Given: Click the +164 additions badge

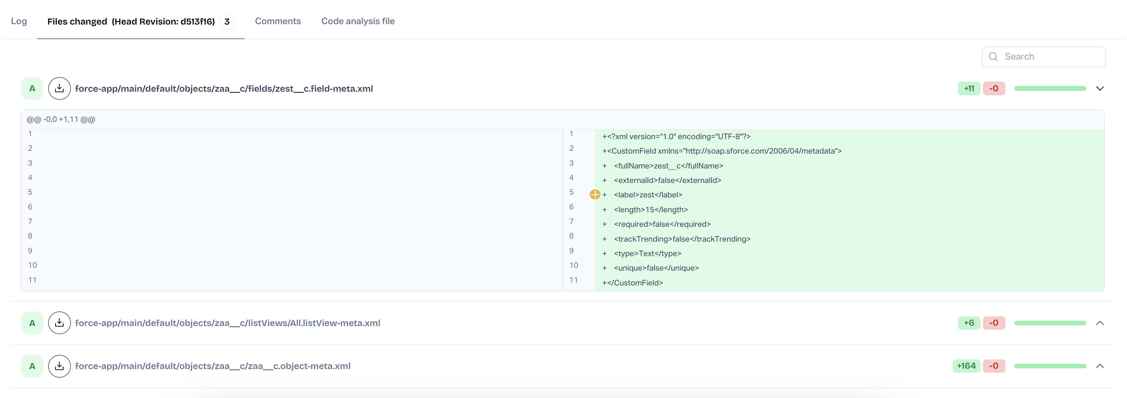Looking at the screenshot, I should click(x=966, y=366).
